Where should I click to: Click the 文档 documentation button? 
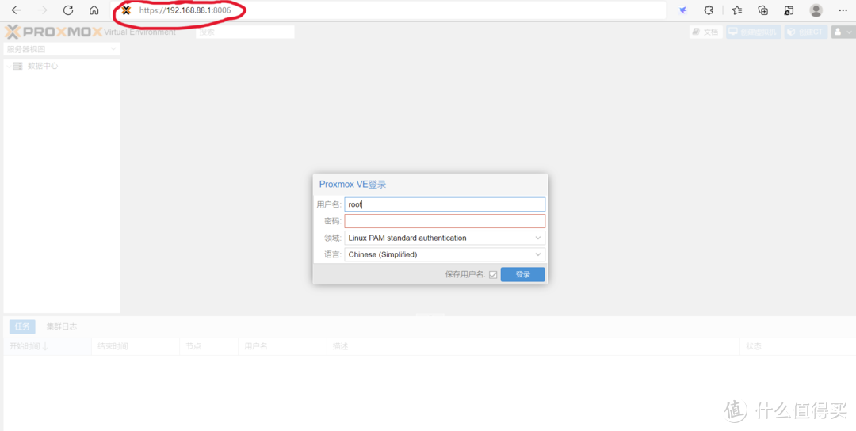tap(705, 32)
